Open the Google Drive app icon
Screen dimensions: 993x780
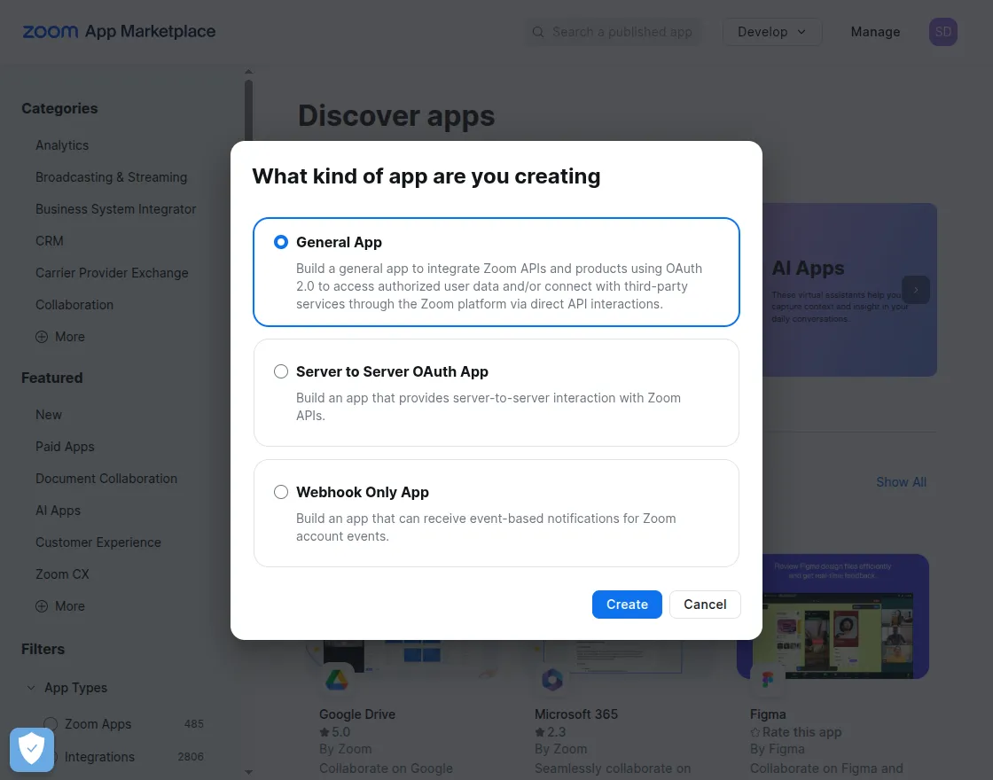pos(338,681)
